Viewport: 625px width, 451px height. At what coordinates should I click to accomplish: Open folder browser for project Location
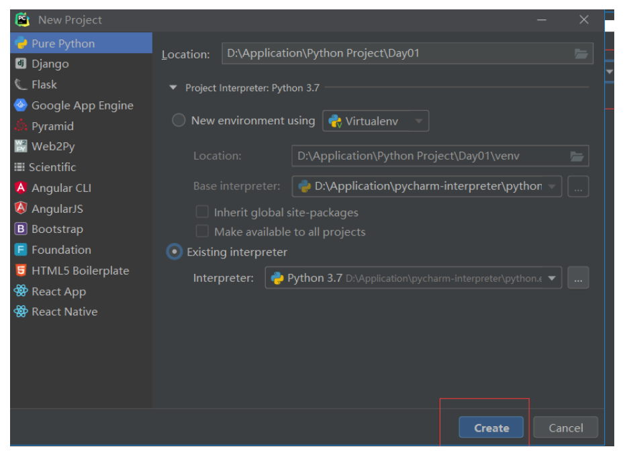click(581, 54)
